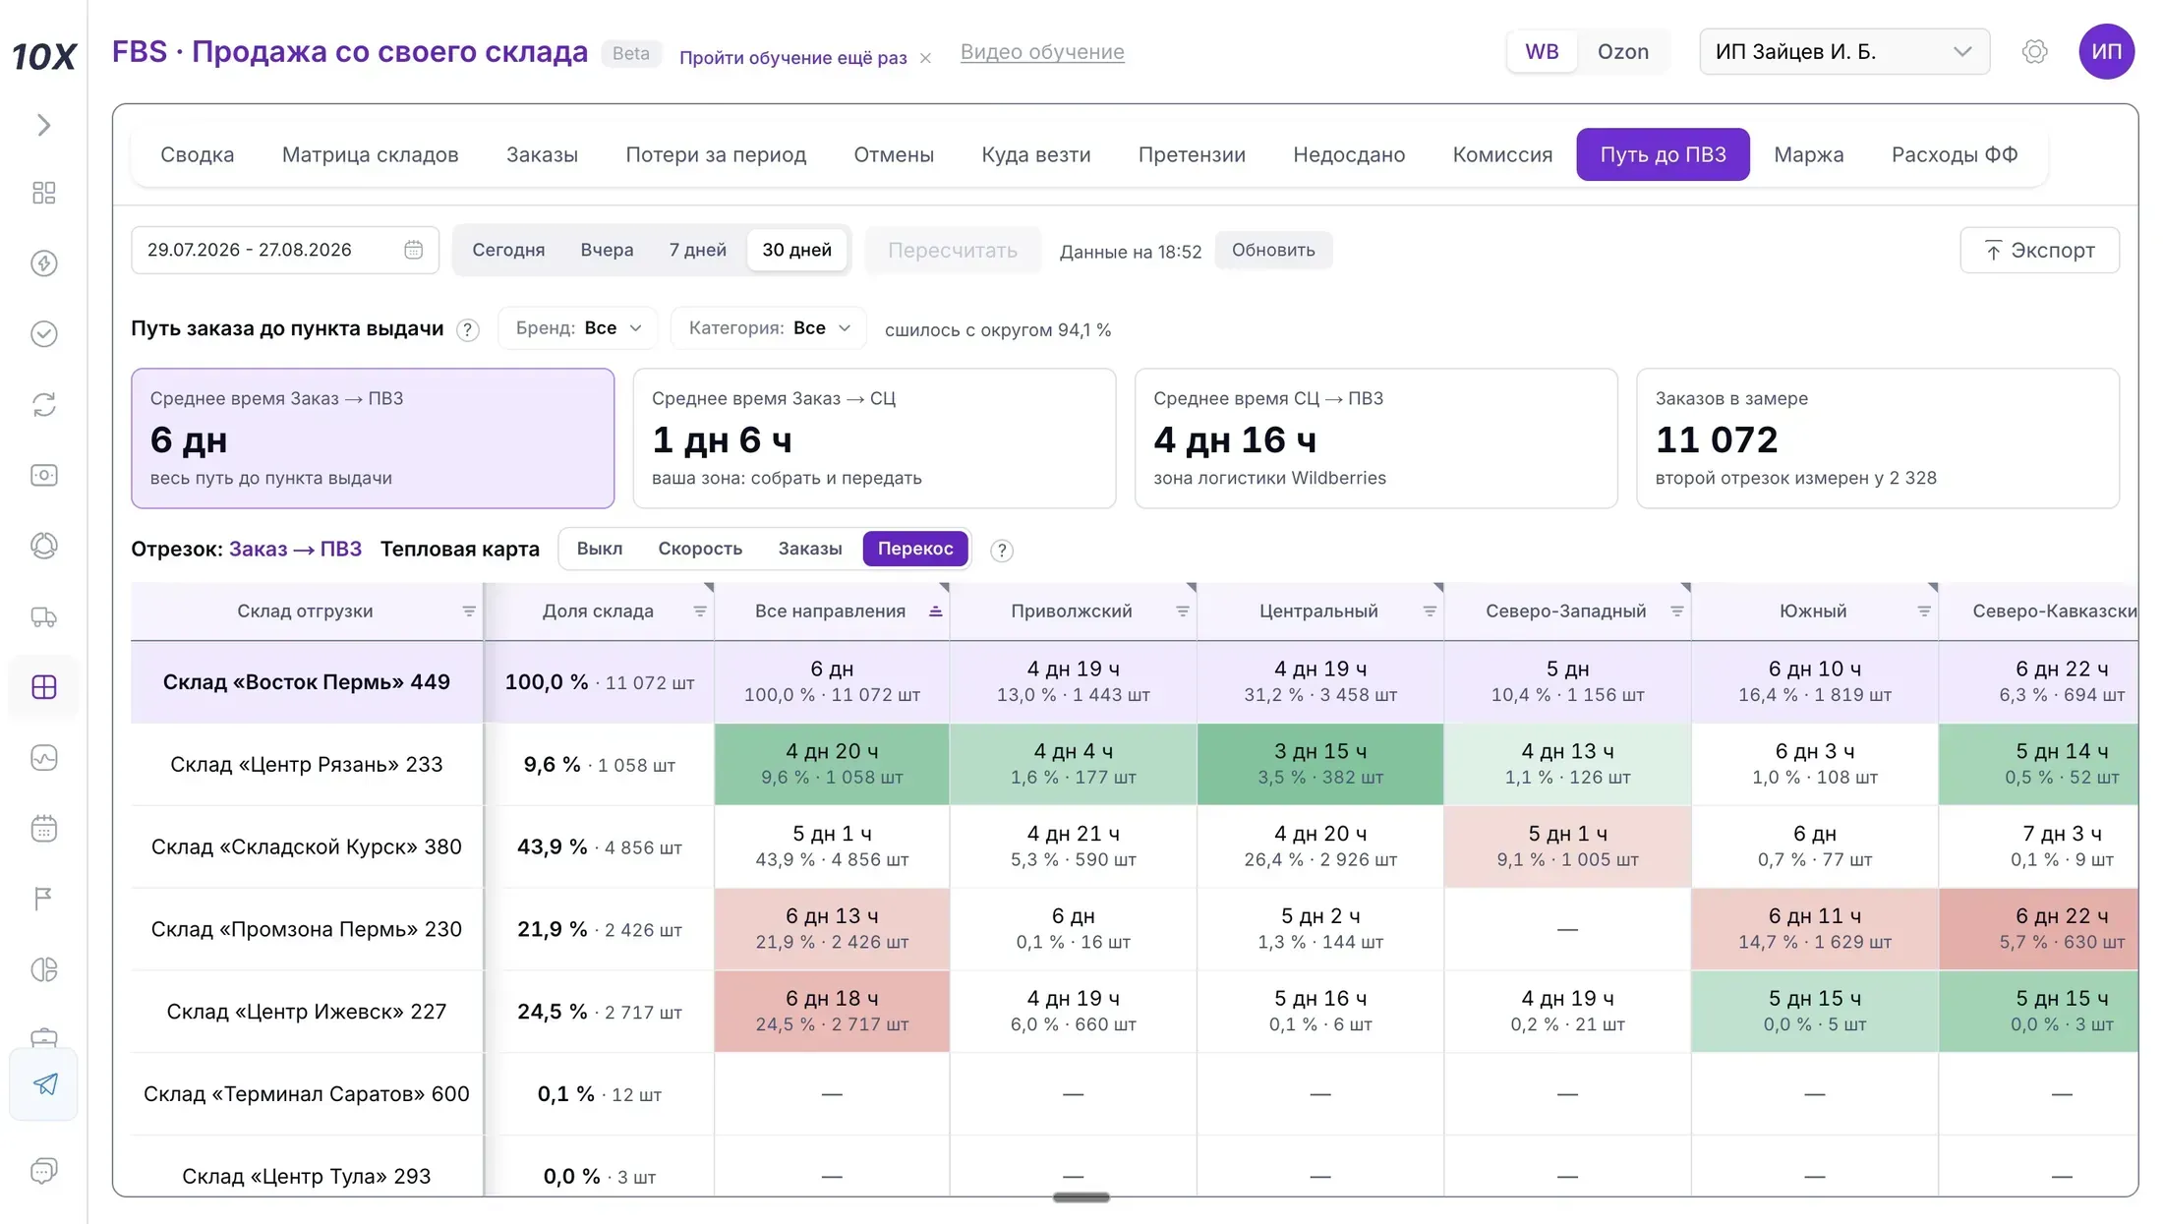Set heat map mode to Заказы

click(809, 549)
